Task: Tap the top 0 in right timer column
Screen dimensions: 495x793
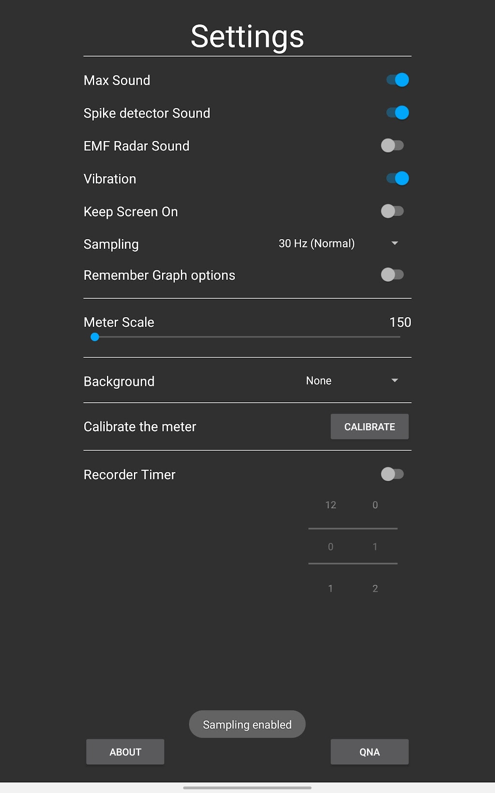Action: coord(375,505)
